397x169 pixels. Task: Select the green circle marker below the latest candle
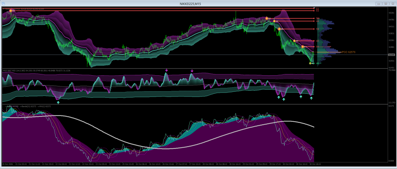click(310, 63)
